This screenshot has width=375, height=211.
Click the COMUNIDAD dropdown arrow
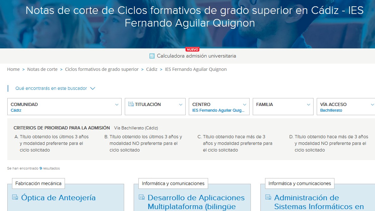[x=117, y=105]
